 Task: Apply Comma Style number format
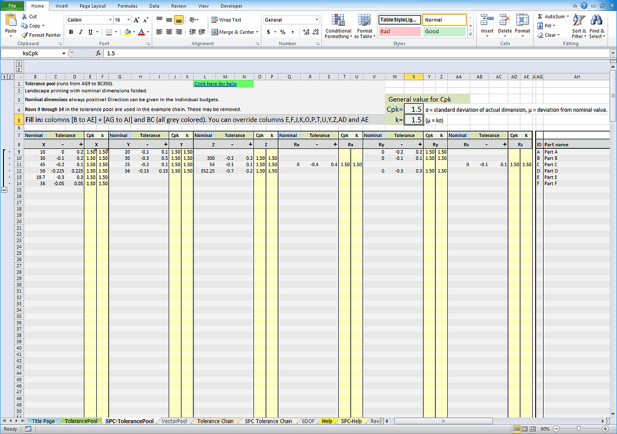coord(293,32)
